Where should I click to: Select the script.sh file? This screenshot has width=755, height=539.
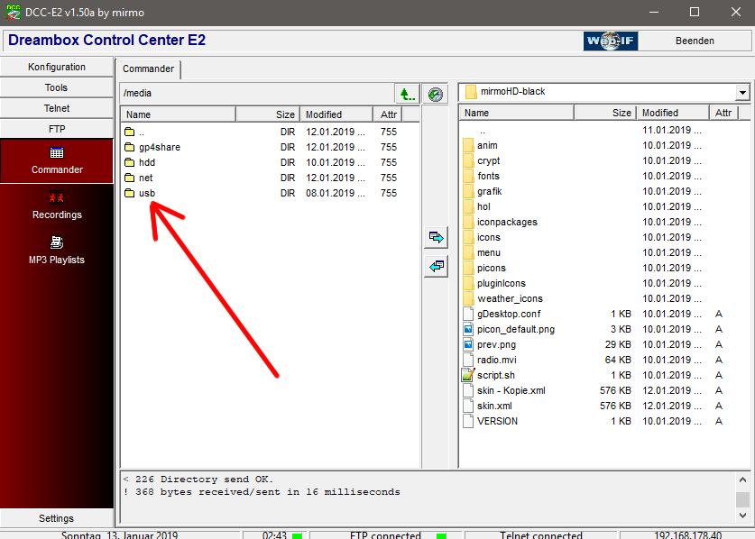coord(496,375)
